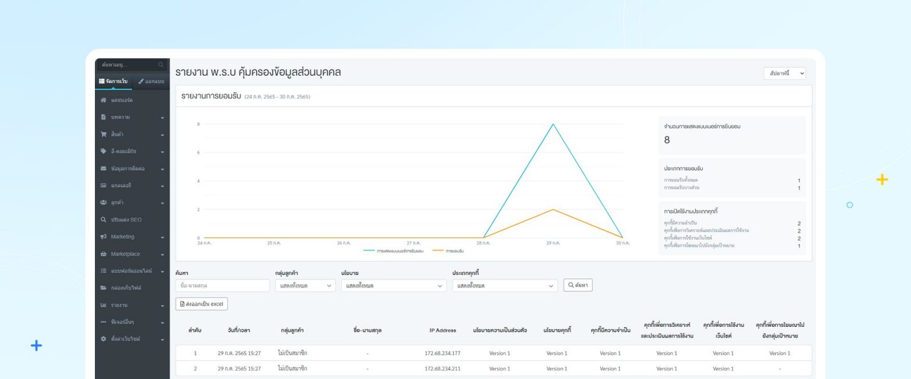Click the dashboard home icon in sidebar

(x=103, y=100)
